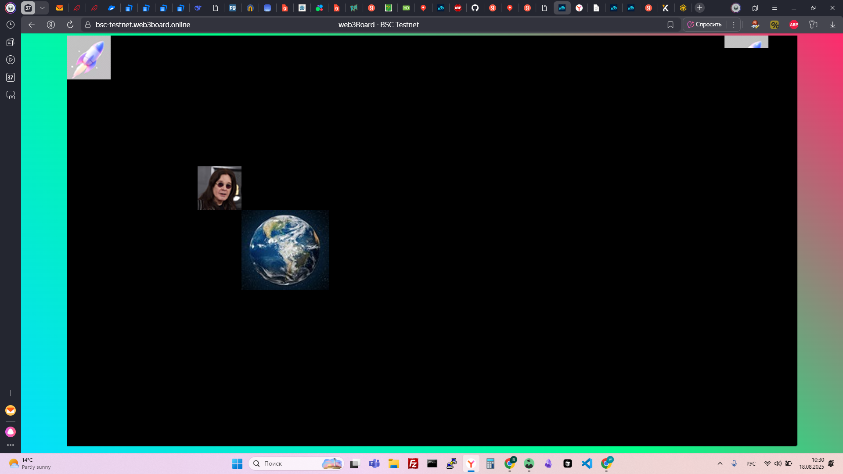Switch to the green HD tab
Viewport: 843px width, 474px height.
406,8
